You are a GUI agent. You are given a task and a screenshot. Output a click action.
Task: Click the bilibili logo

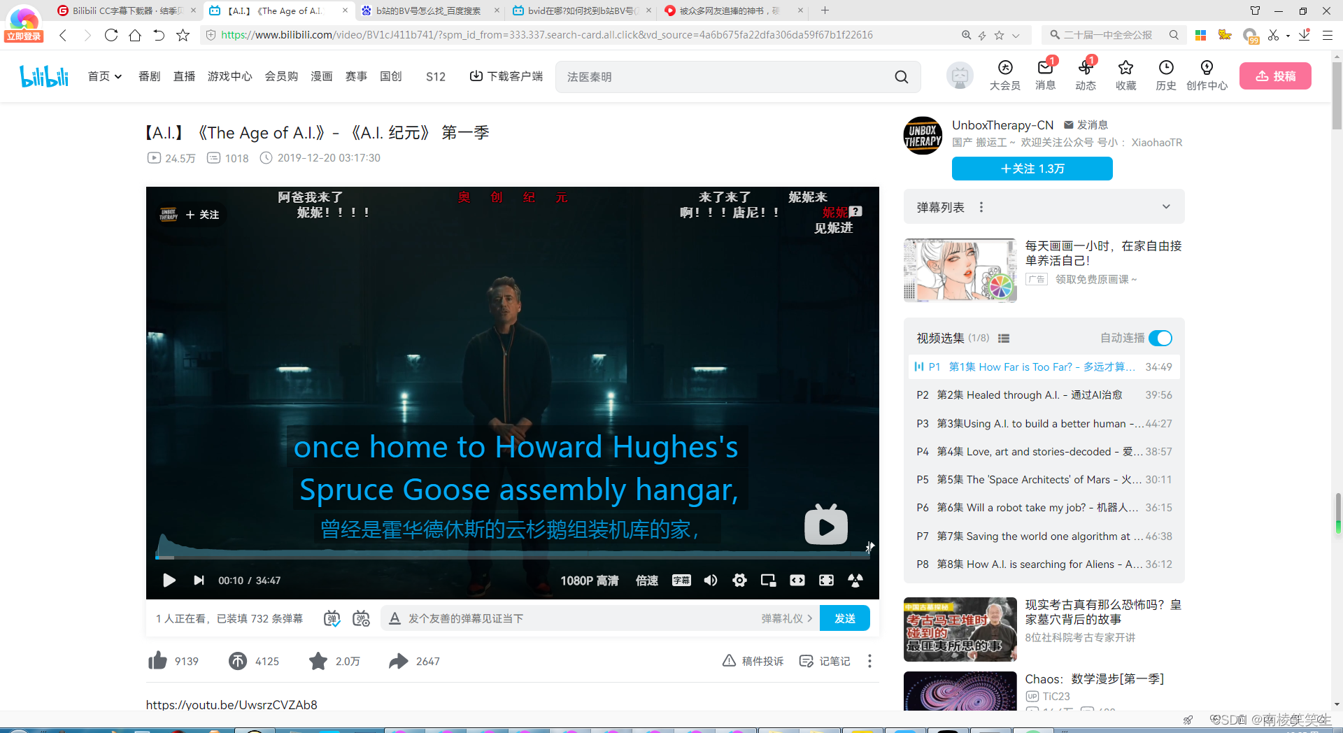click(x=44, y=76)
